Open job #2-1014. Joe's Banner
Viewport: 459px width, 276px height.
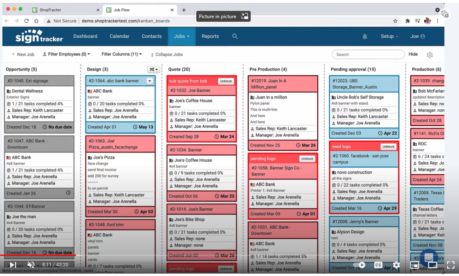pyautogui.click(x=191, y=209)
